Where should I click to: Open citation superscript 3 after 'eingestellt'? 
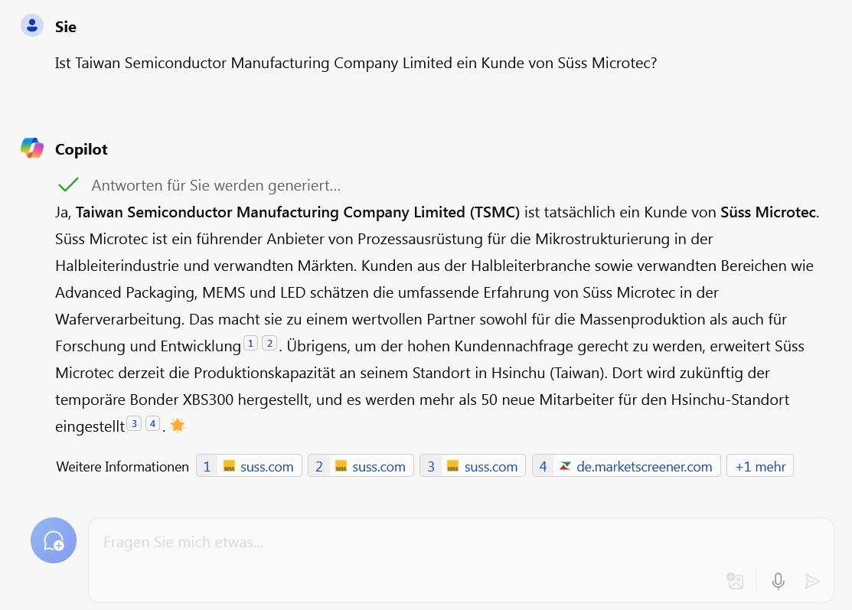point(134,423)
